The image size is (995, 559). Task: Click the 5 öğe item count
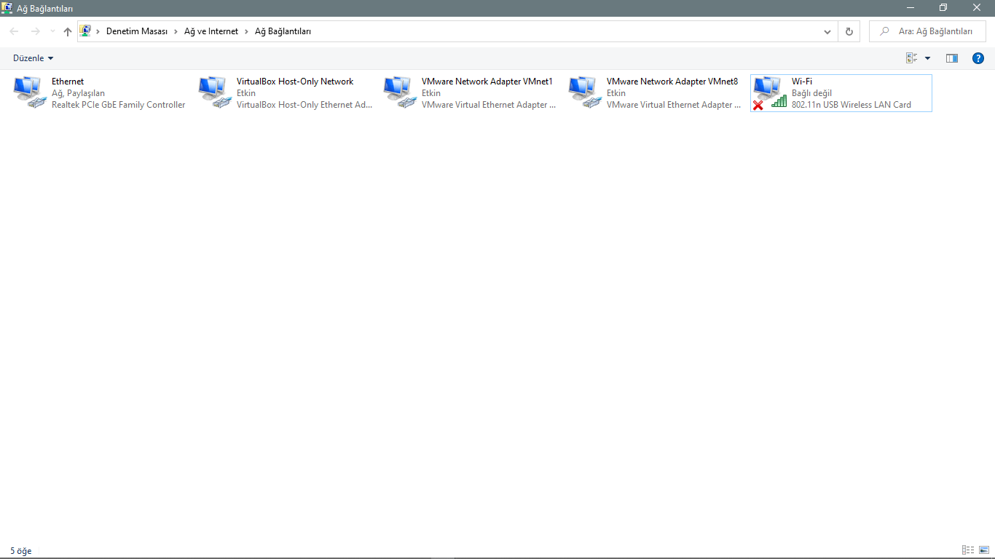(x=21, y=551)
